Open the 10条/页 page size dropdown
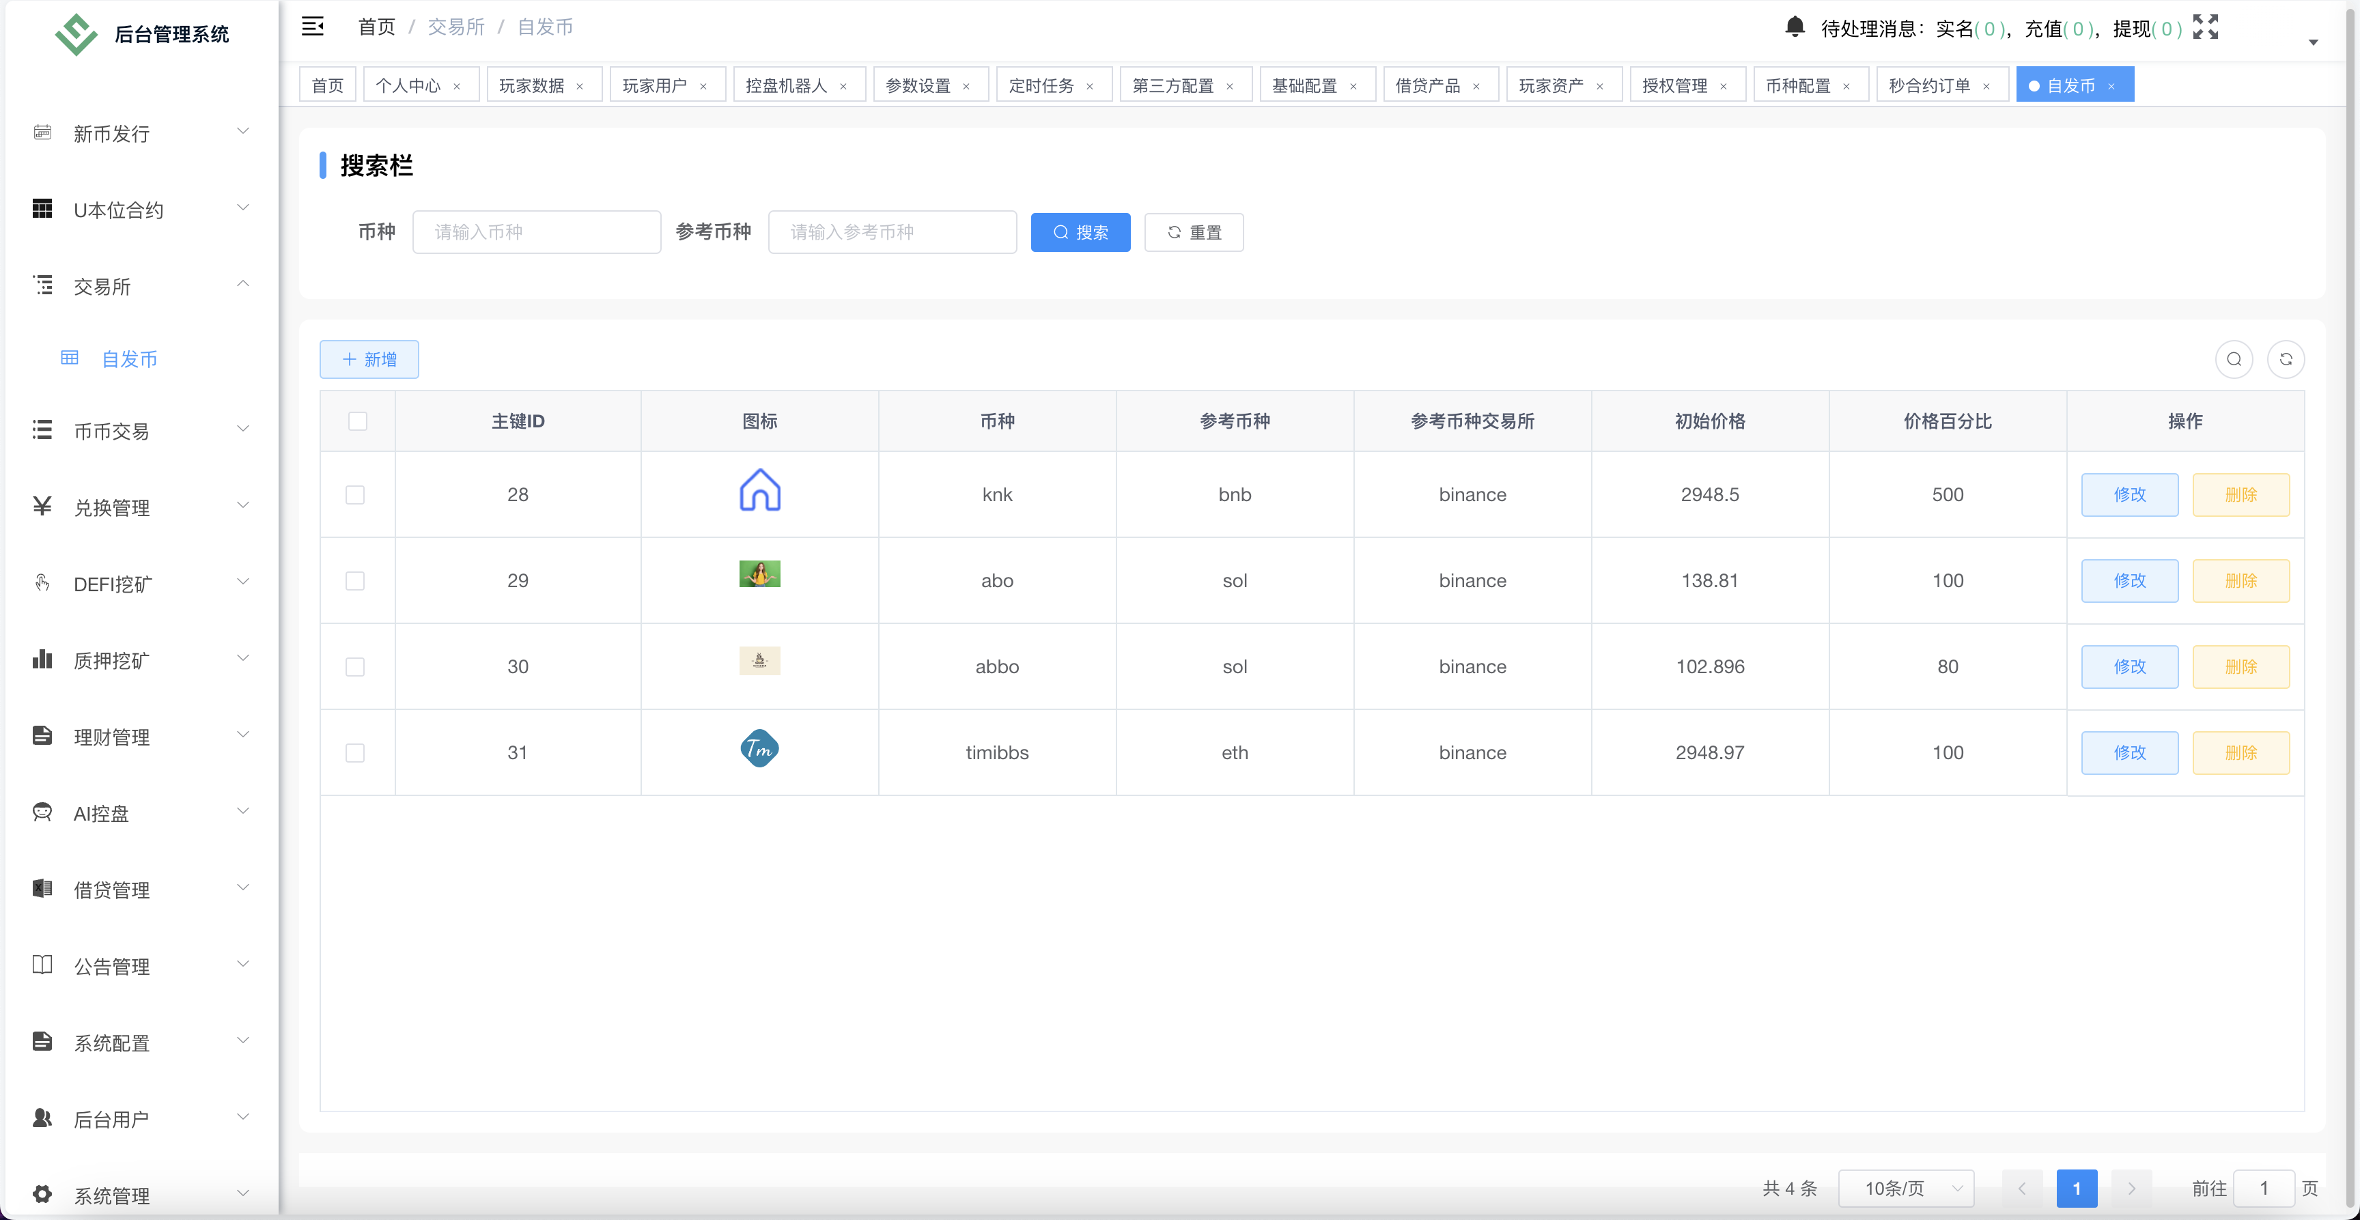Viewport: 2360px width, 1220px height. (x=1907, y=1188)
